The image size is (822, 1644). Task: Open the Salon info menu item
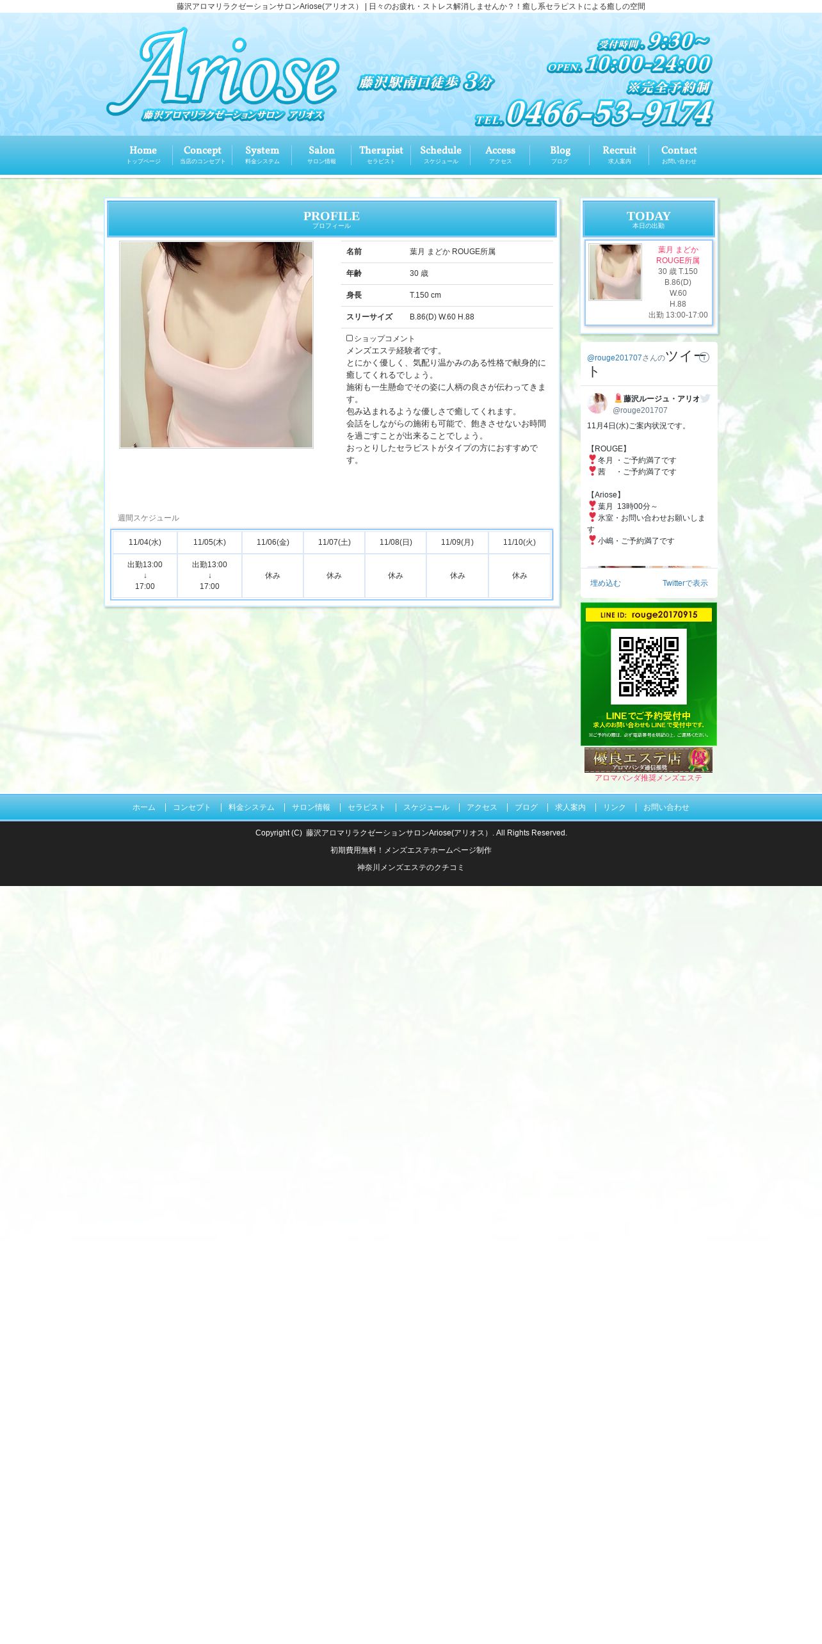coord(321,155)
